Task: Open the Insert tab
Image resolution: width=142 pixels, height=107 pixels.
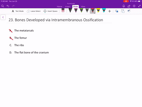Action: point(68,7)
